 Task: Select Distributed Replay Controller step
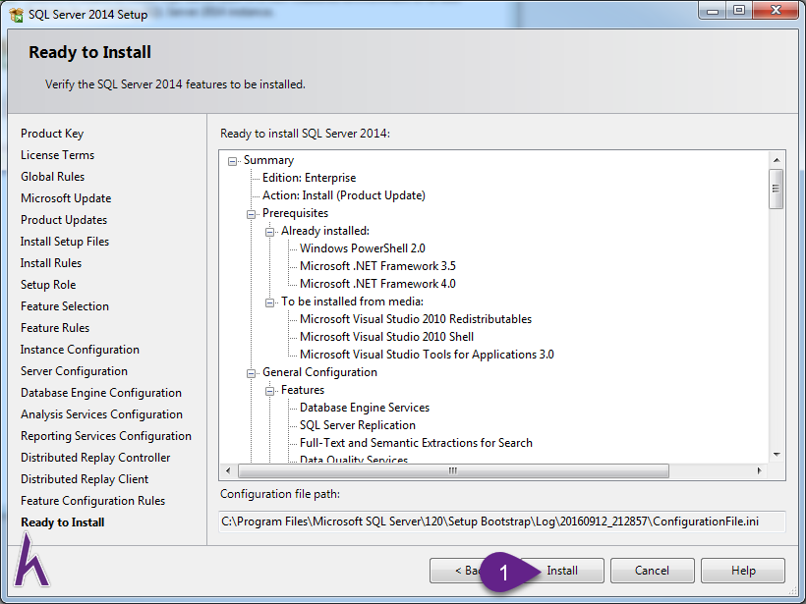point(95,457)
